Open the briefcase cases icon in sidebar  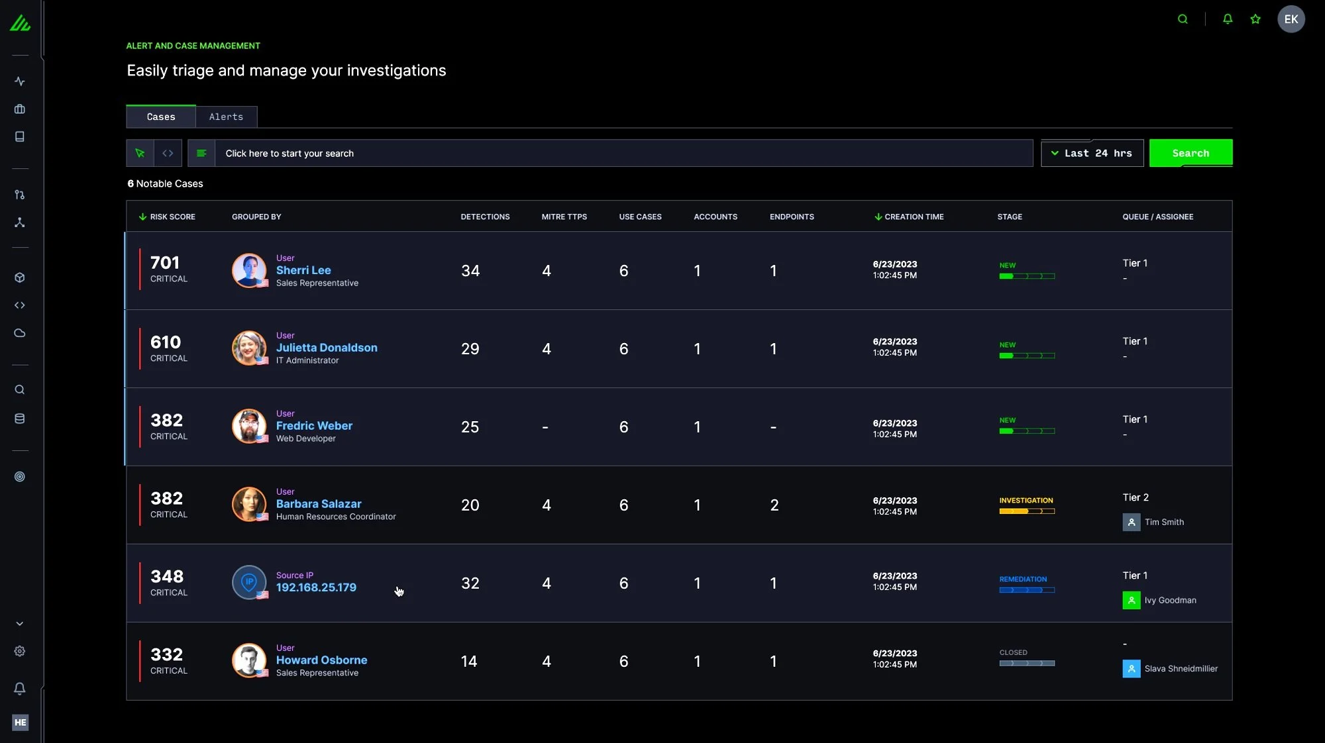(x=20, y=109)
